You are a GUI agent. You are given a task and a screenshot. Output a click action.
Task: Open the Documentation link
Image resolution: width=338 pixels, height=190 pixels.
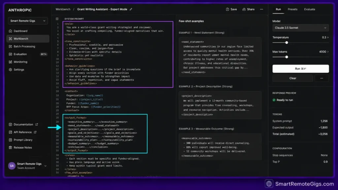[x=23, y=124]
